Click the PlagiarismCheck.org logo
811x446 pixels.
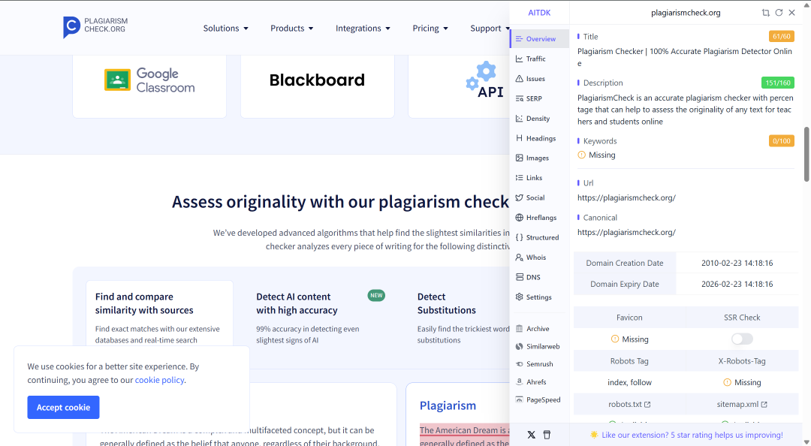point(95,27)
